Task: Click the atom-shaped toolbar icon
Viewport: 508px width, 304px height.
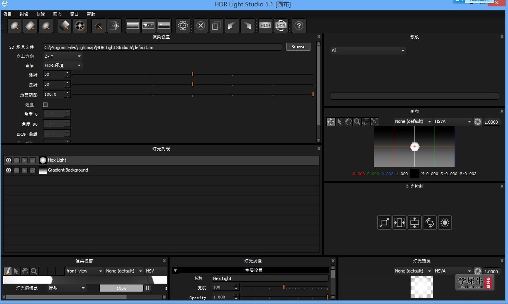Action: pyautogui.click(x=183, y=26)
